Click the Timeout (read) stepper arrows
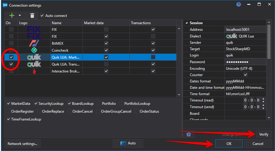Viewport: 275px width, 151px height. click(263, 100)
